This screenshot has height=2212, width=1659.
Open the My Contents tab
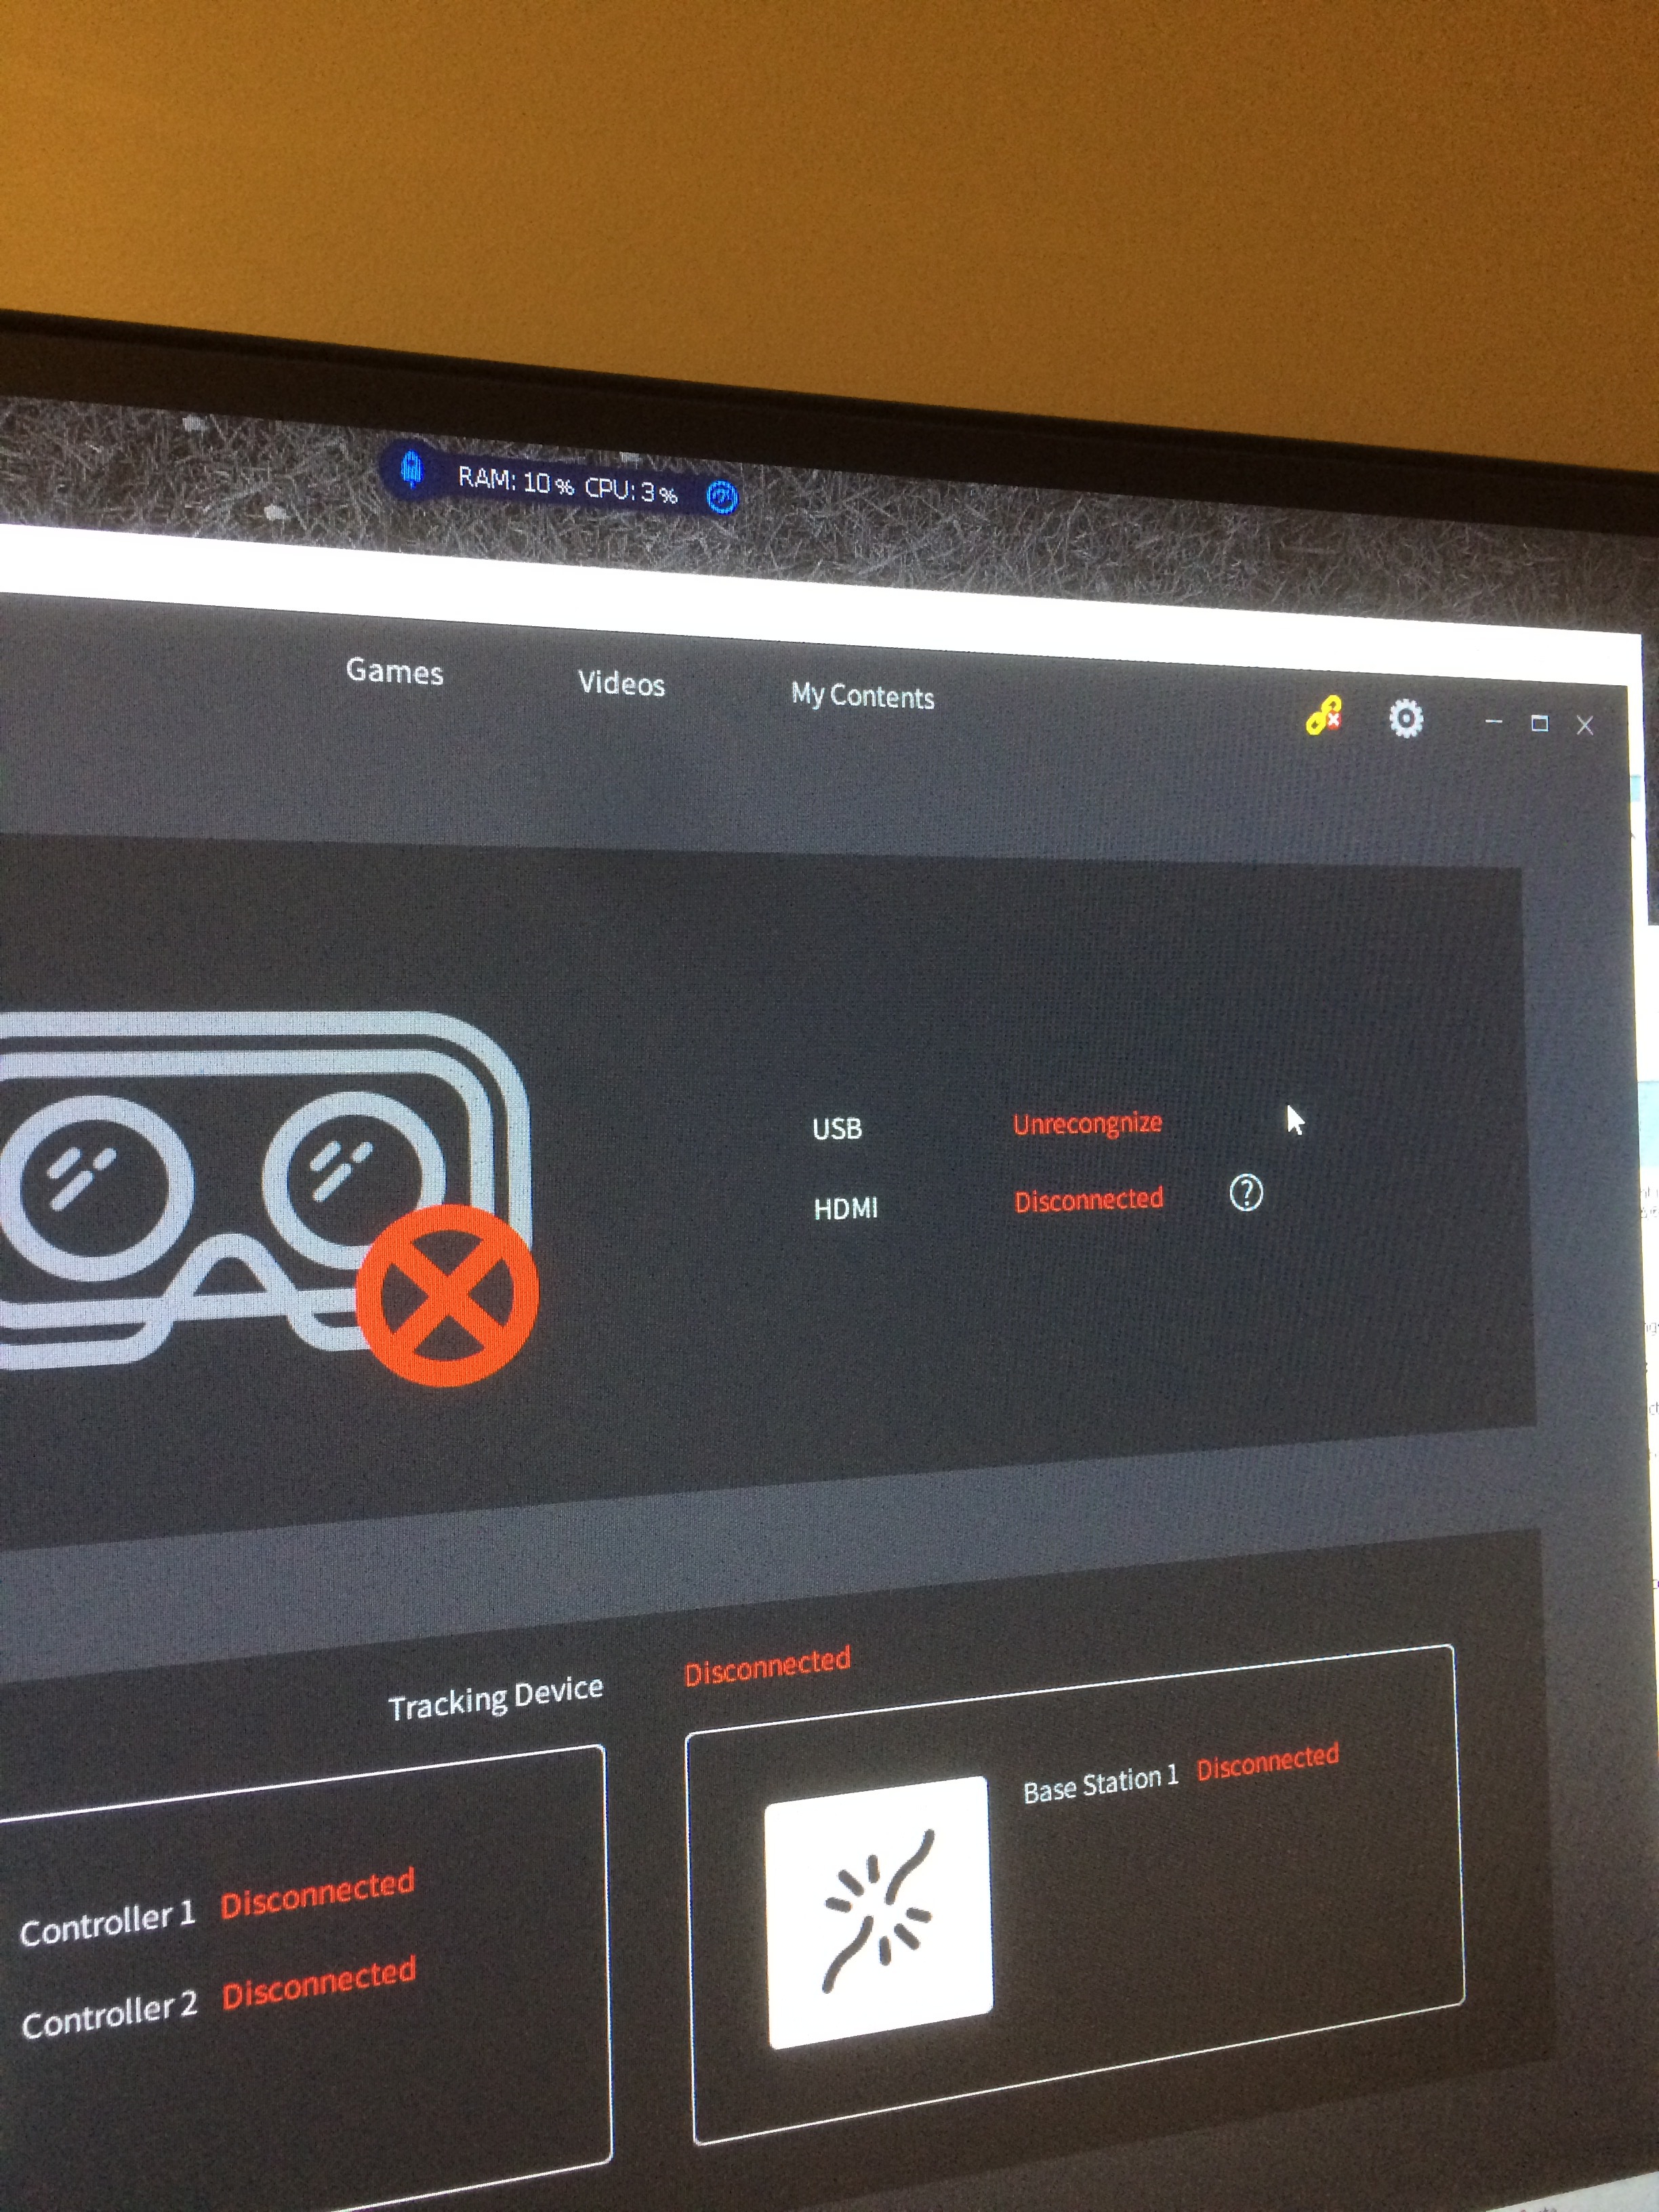pyautogui.click(x=862, y=696)
